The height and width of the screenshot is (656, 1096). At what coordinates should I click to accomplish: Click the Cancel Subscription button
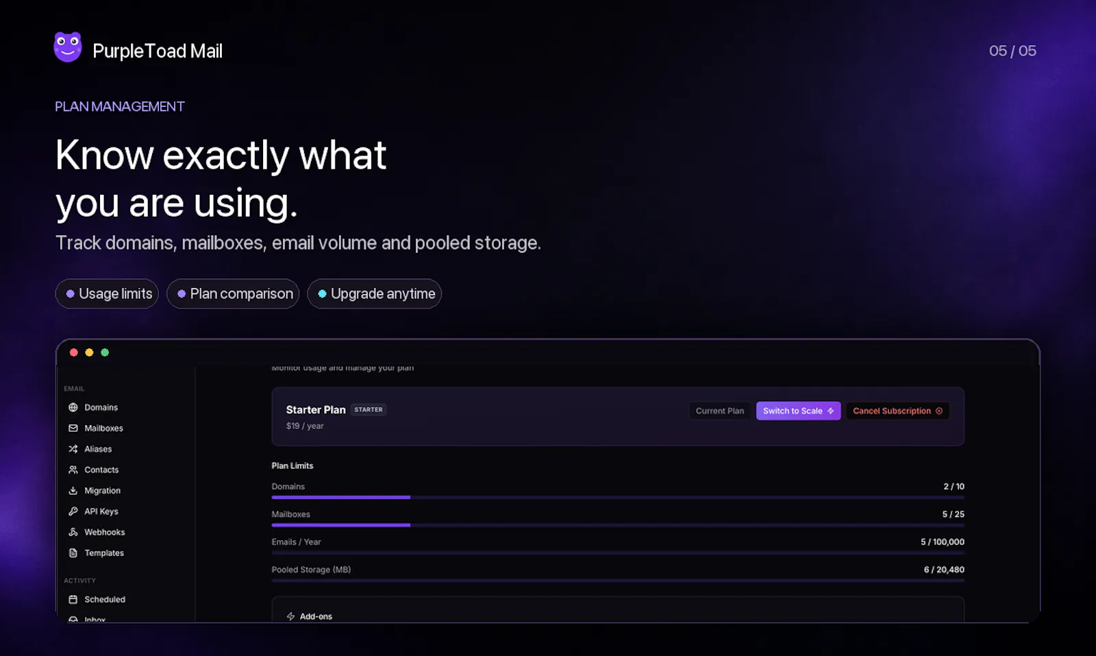click(x=897, y=411)
